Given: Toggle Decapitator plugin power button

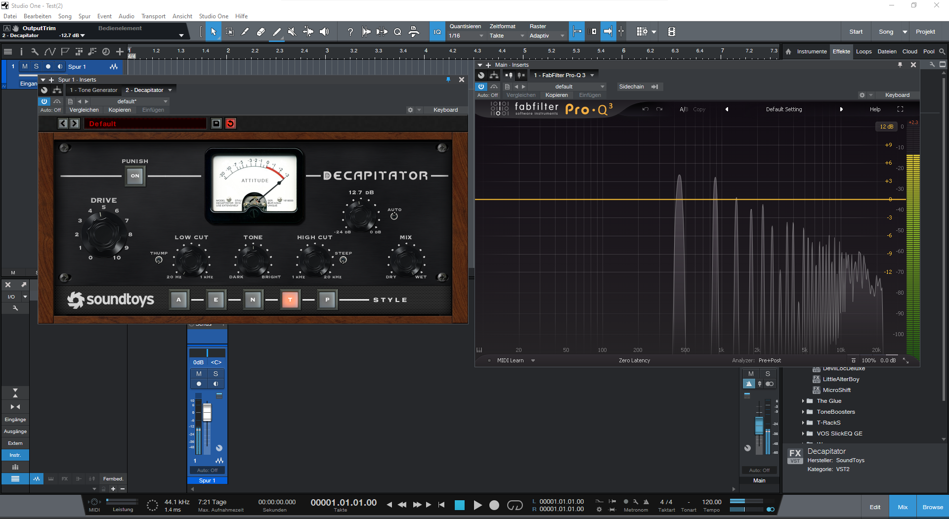Looking at the screenshot, I should pos(44,101).
